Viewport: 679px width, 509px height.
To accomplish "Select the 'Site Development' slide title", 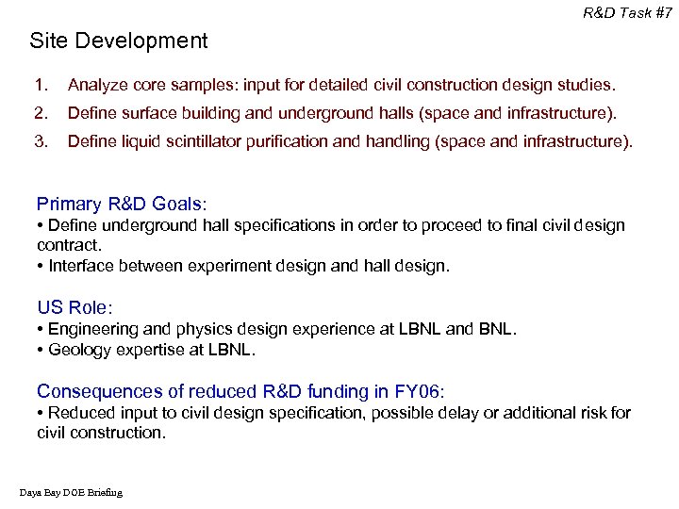I will coord(119,41).
